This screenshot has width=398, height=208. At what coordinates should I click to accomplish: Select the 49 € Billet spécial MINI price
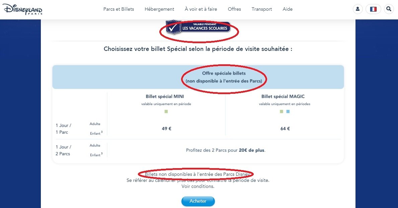166,129
